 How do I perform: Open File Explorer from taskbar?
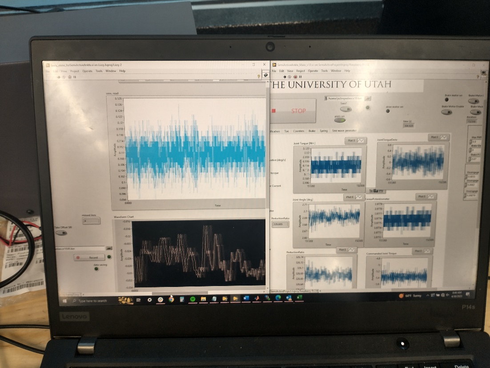203,299
